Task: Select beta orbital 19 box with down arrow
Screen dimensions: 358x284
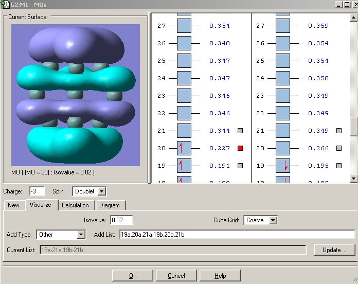Action: coord(283,166)
